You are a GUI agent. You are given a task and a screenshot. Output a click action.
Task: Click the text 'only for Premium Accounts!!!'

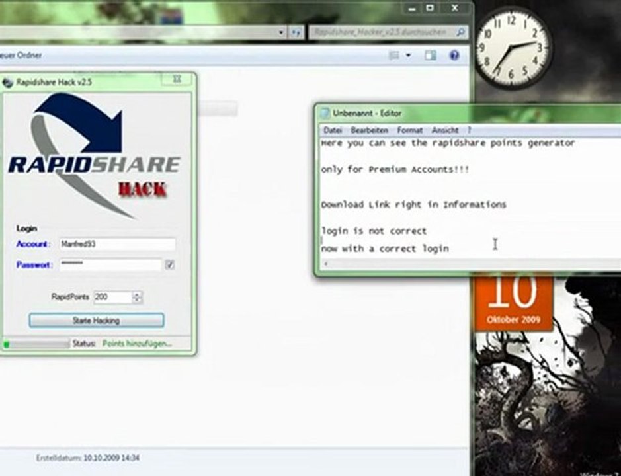coord(395,169)
